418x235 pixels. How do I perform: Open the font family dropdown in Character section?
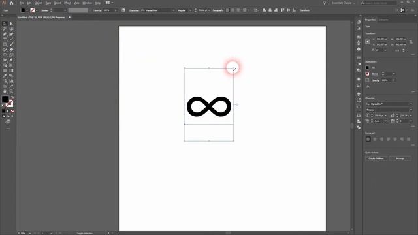point(411,104)
